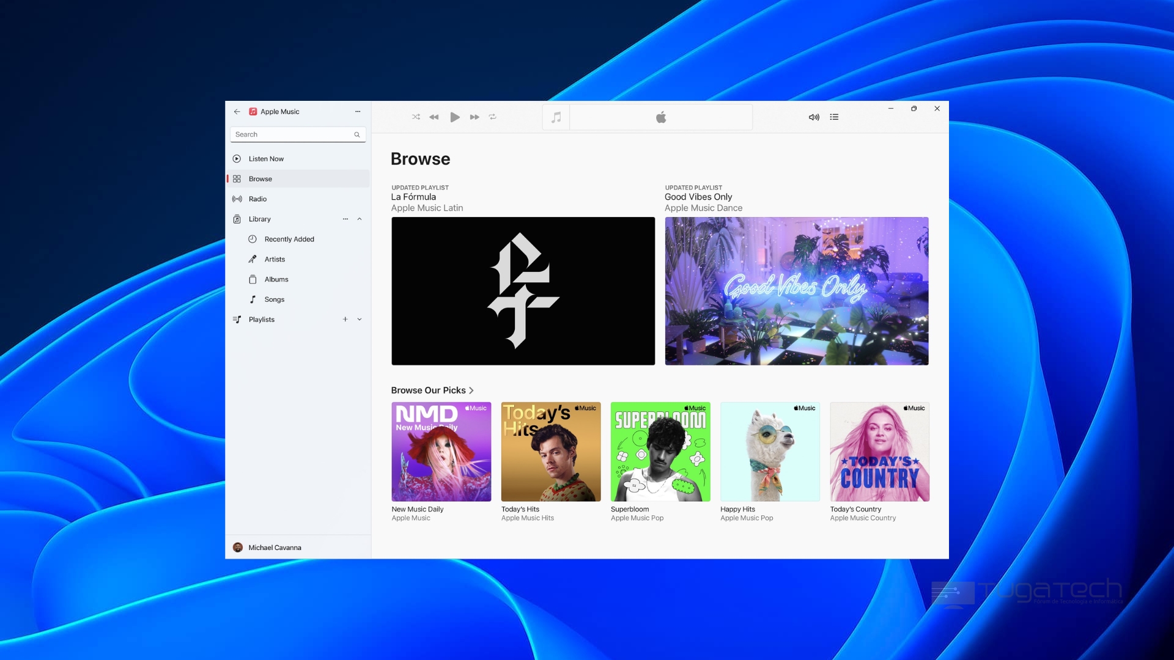Viewport: 1174px width, 660px height.
Task: Click the Apple logo in now playing display
Action: (661, 117)
